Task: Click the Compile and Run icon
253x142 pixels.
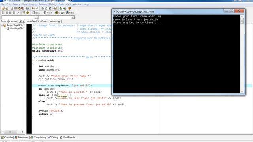Action: pos(10,13)
